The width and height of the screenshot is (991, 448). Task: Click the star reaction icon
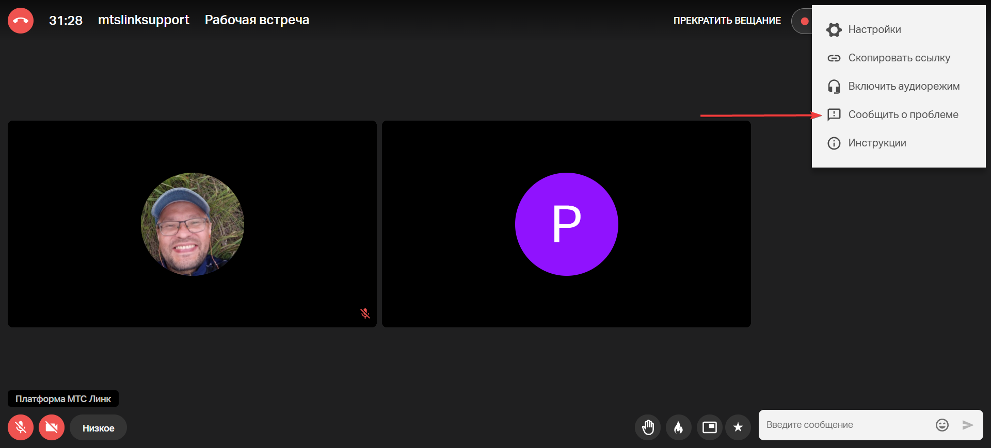(738, 427)
